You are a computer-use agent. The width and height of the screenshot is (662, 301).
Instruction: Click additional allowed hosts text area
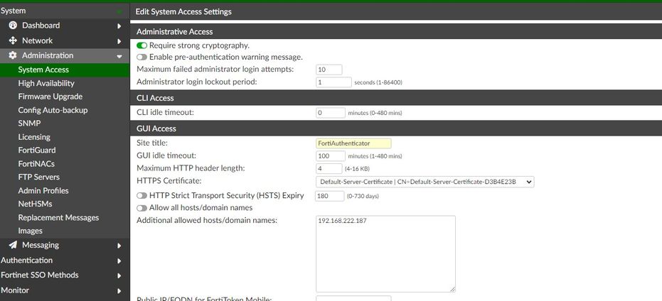click(385, 253)
